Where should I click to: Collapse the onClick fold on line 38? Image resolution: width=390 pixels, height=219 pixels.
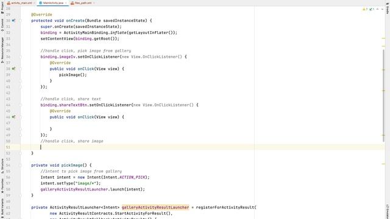(20, 69)
